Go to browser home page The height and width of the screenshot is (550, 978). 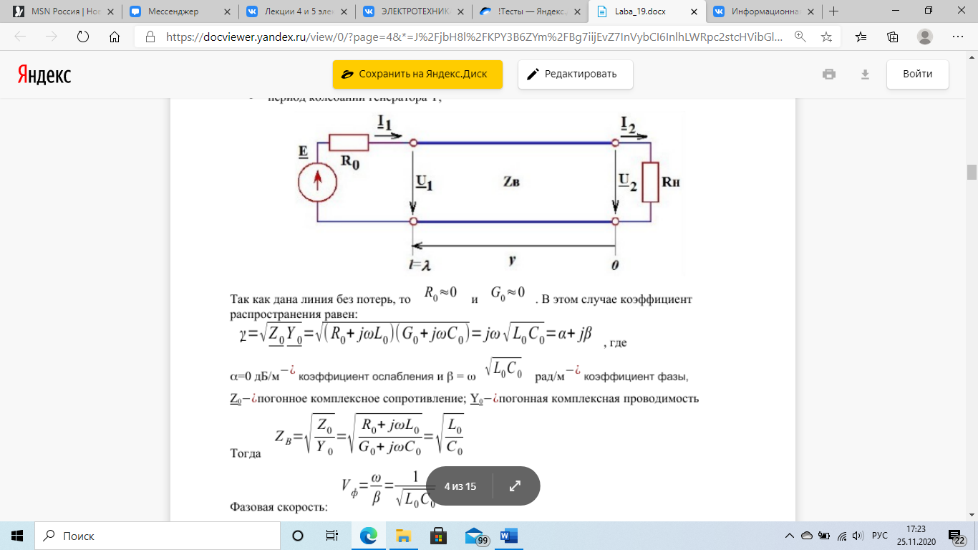pos(114,37)
